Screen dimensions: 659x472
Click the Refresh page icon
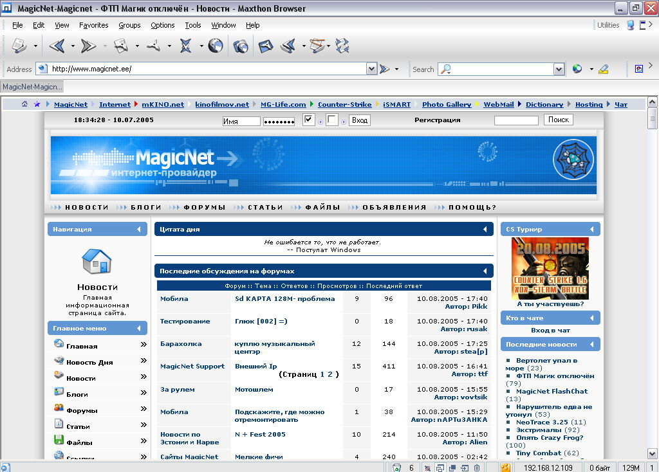153,46
